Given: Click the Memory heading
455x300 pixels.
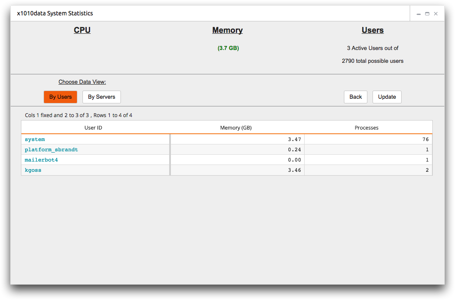Looking at the screenshot, I should click(x=227, y=30).
